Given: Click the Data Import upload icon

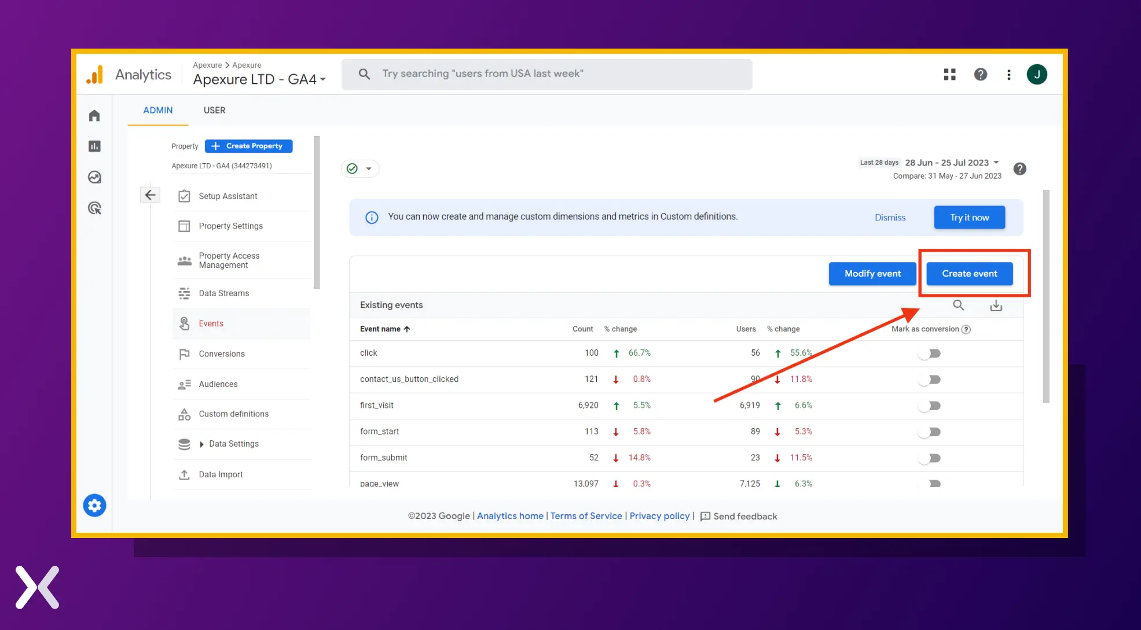Looking at the screenshot, I should coord(184,474).
